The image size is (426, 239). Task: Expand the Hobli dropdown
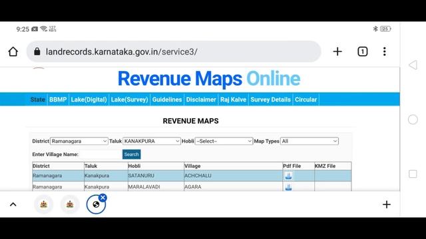click(x=224, y=141)
